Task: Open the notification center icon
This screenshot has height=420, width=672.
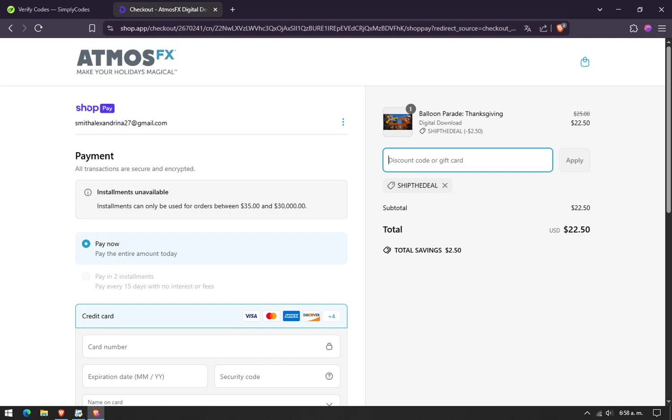Action: click(x=657, y=413)
